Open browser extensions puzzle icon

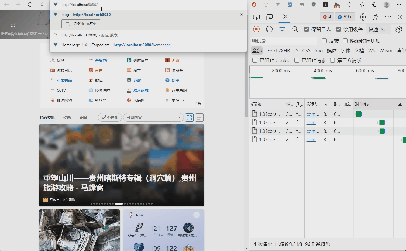349,5
